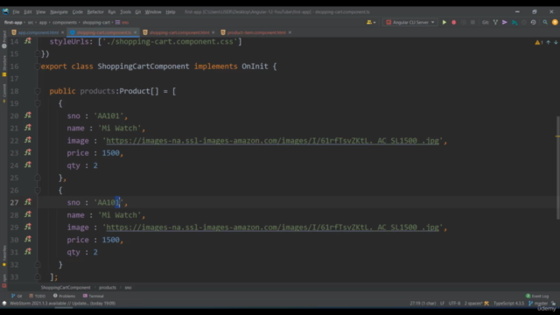
Task: Collapse the products array fold at line 18
Action: pos(37,91)
